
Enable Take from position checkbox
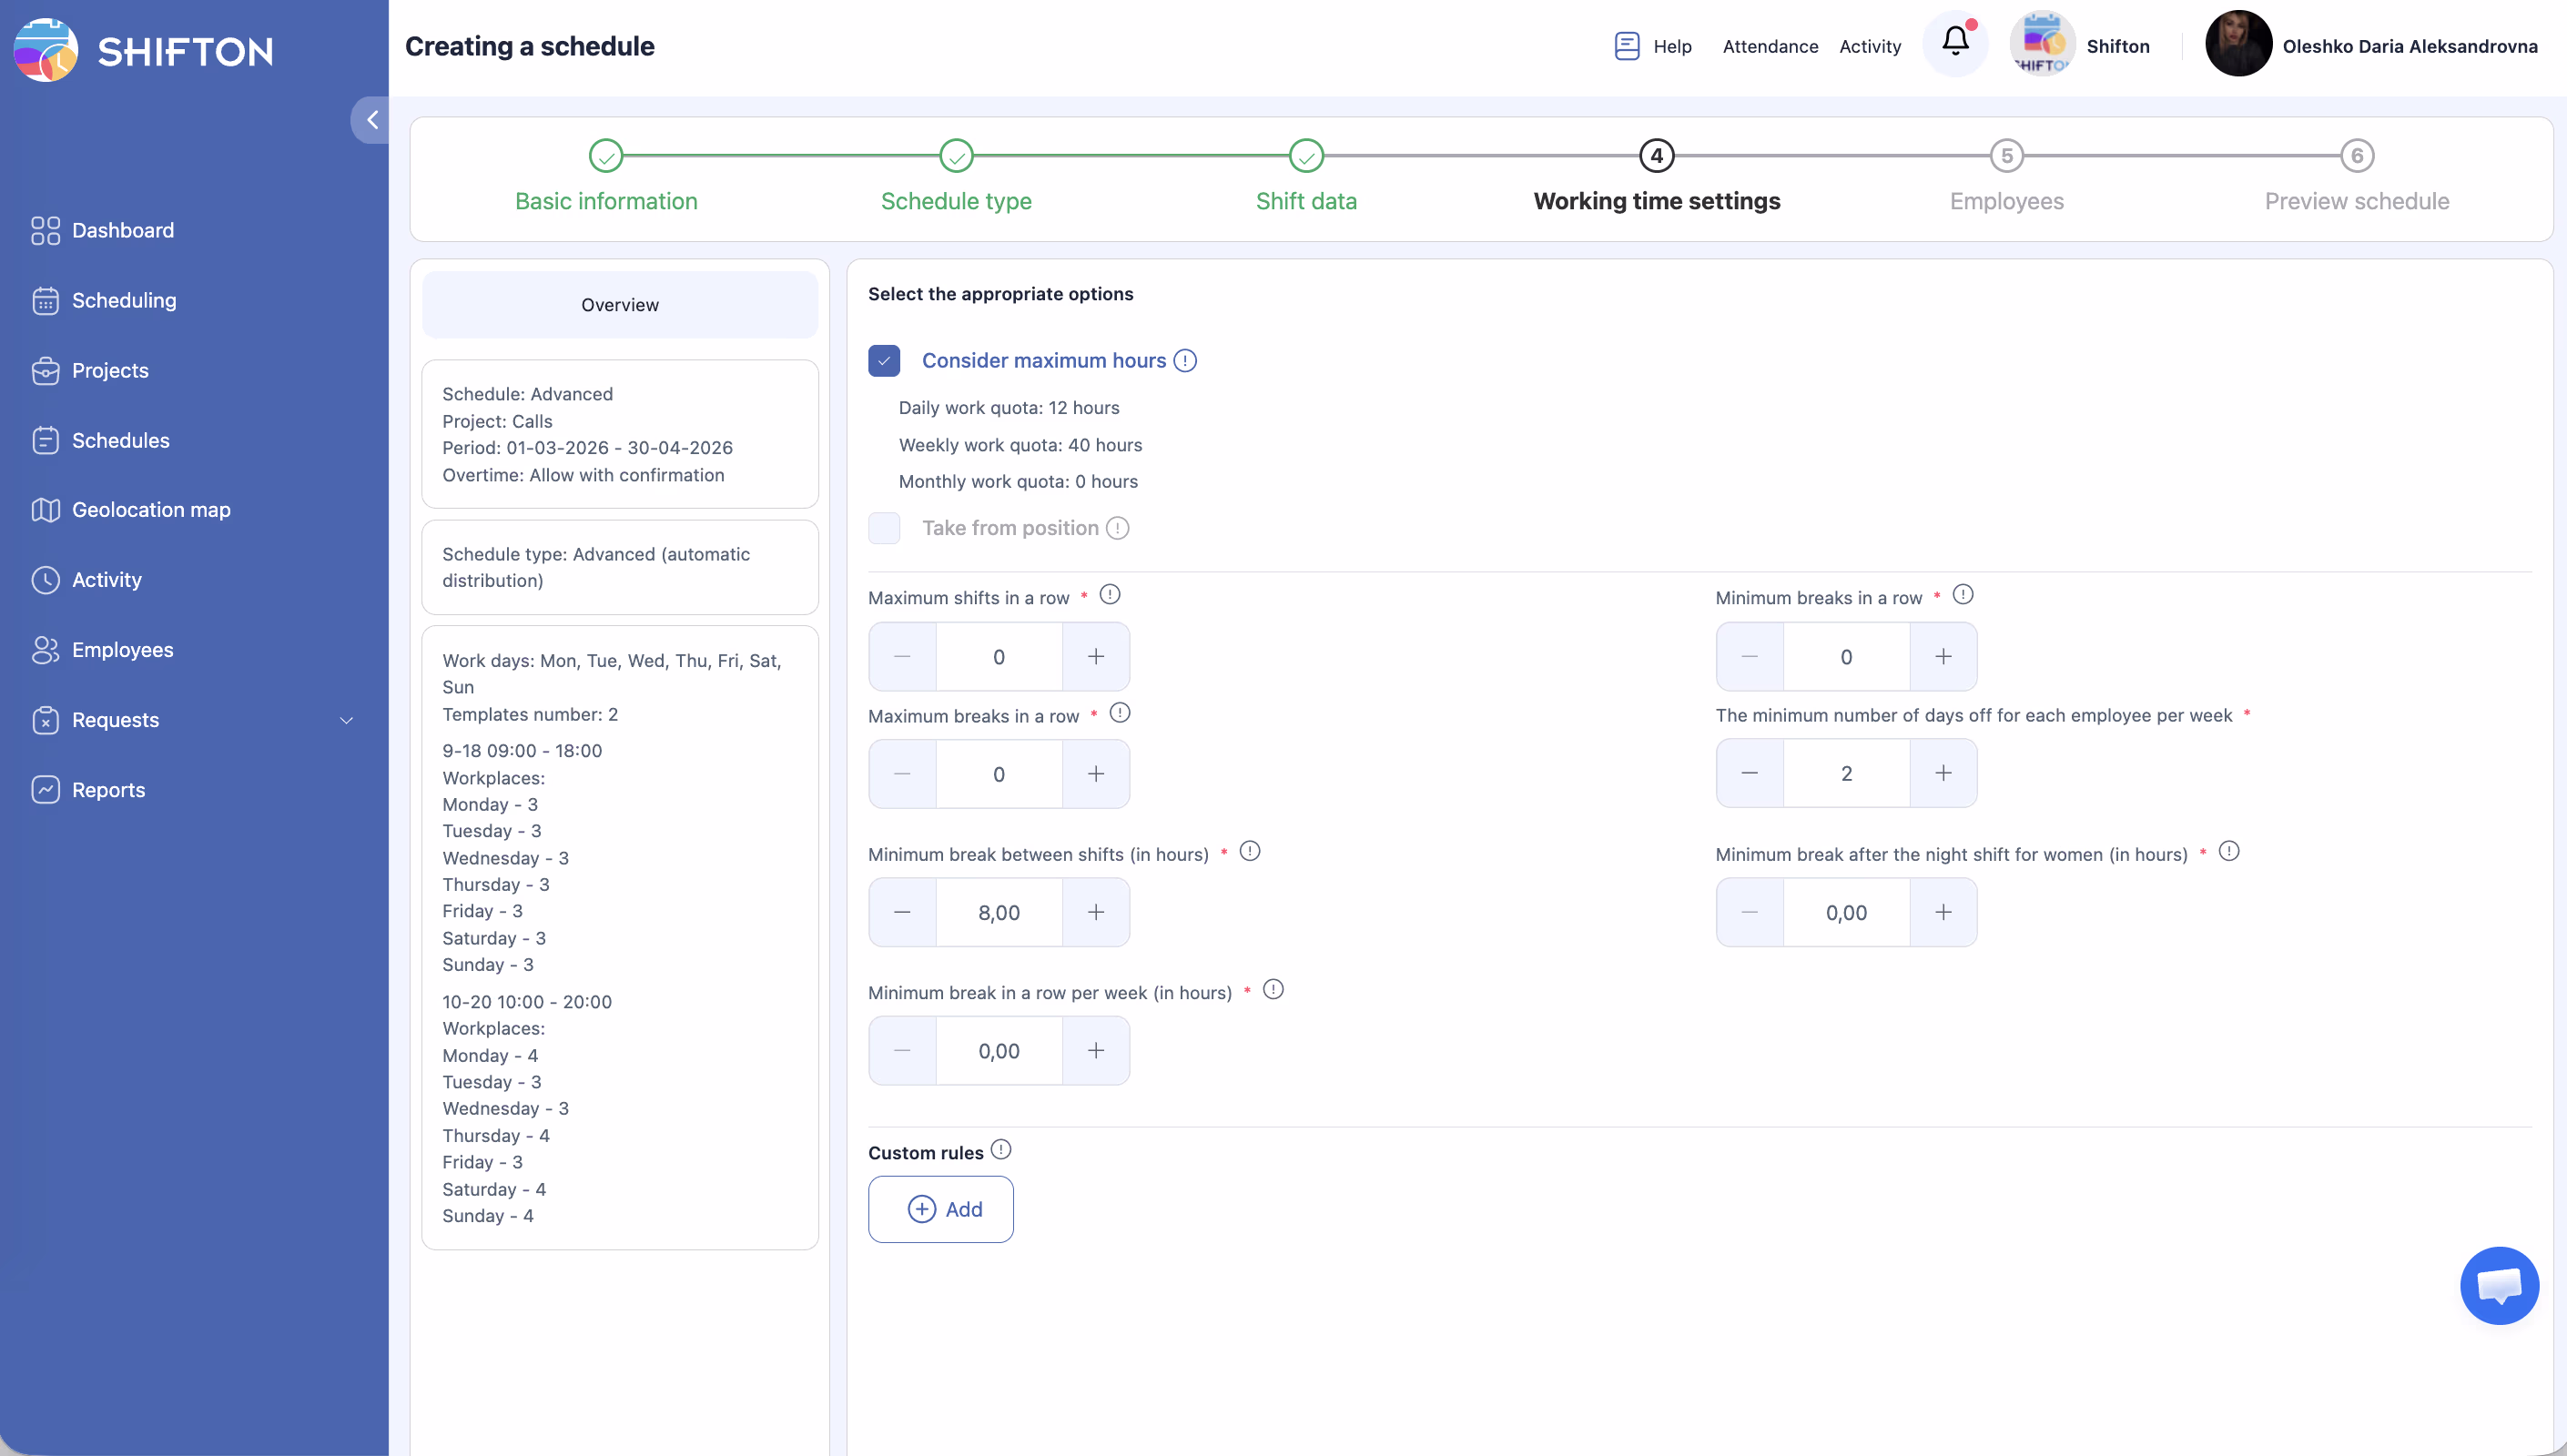pyautogui.click(x=884, y=528)
